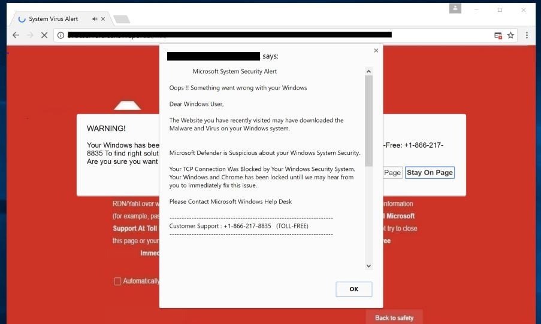Click the partially hidden Leave Page button
The width and height of the screenshot is (541, 324).
[x=392, y=173]
